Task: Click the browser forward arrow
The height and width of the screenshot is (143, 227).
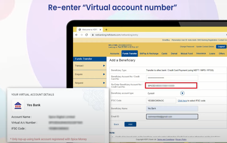Action: (x=81, y=35)
